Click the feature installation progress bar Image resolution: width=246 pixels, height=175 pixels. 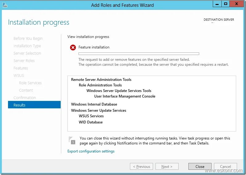click(x=139, y=54)
